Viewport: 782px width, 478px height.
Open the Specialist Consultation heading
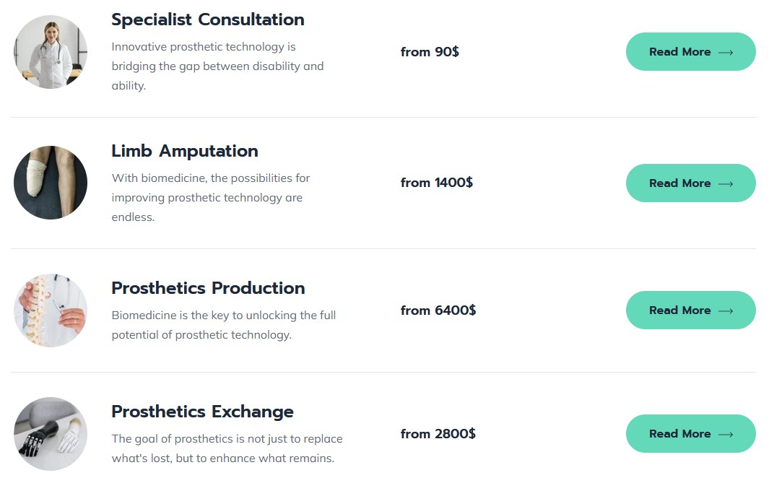click(x=207, y=19)
